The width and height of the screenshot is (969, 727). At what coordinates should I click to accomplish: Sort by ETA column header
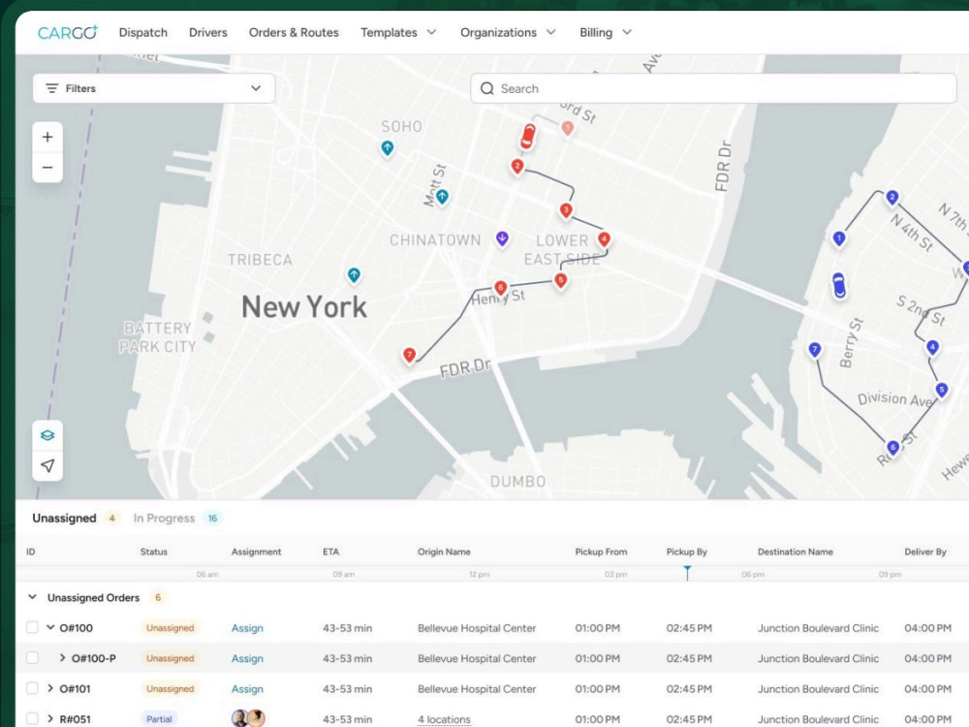pos(330,552)
